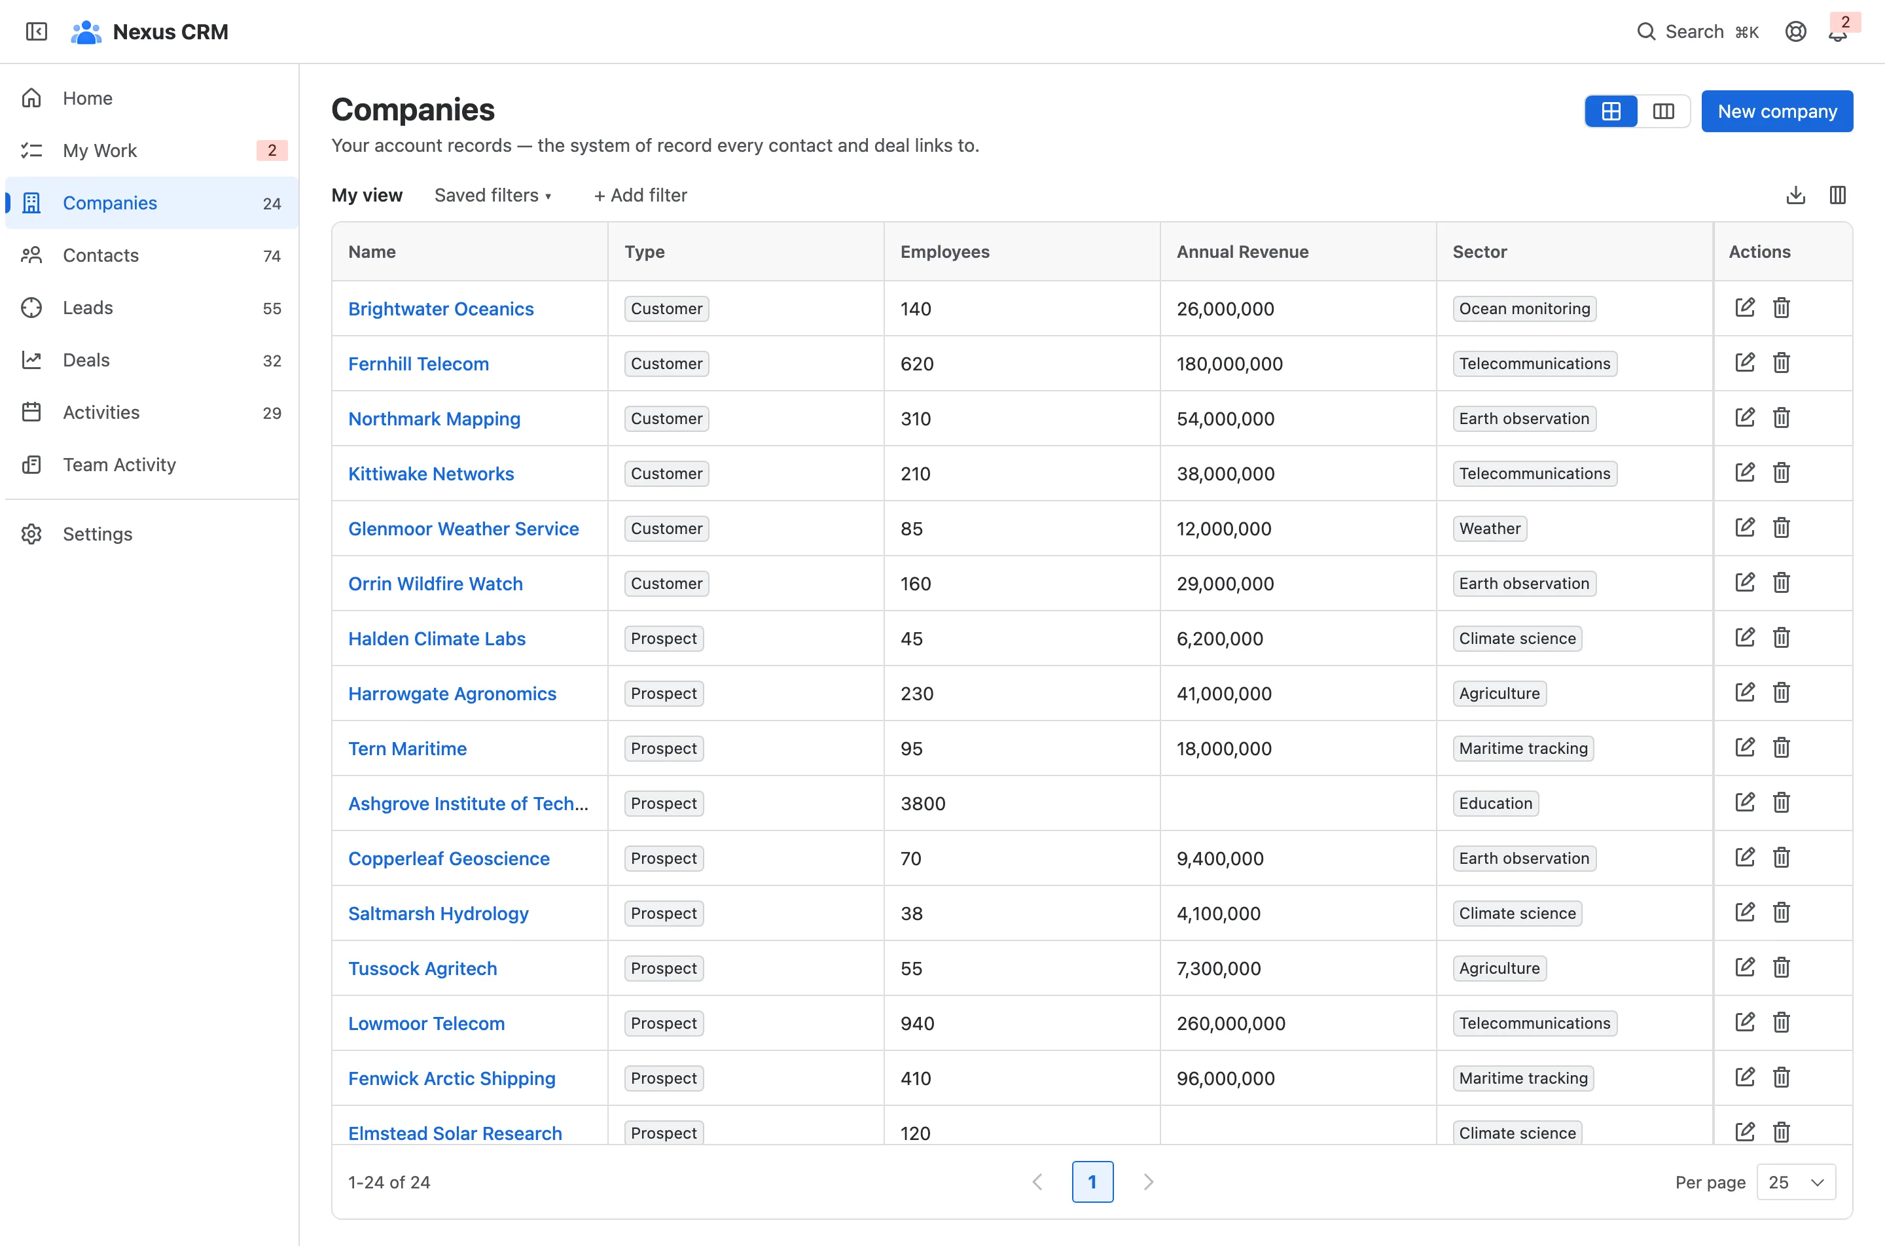Edit Northmark Mapping record
Image resolution: width=1885 pixels, height=1246 pixels.
pyautogui.click(x=1744, y=418)
